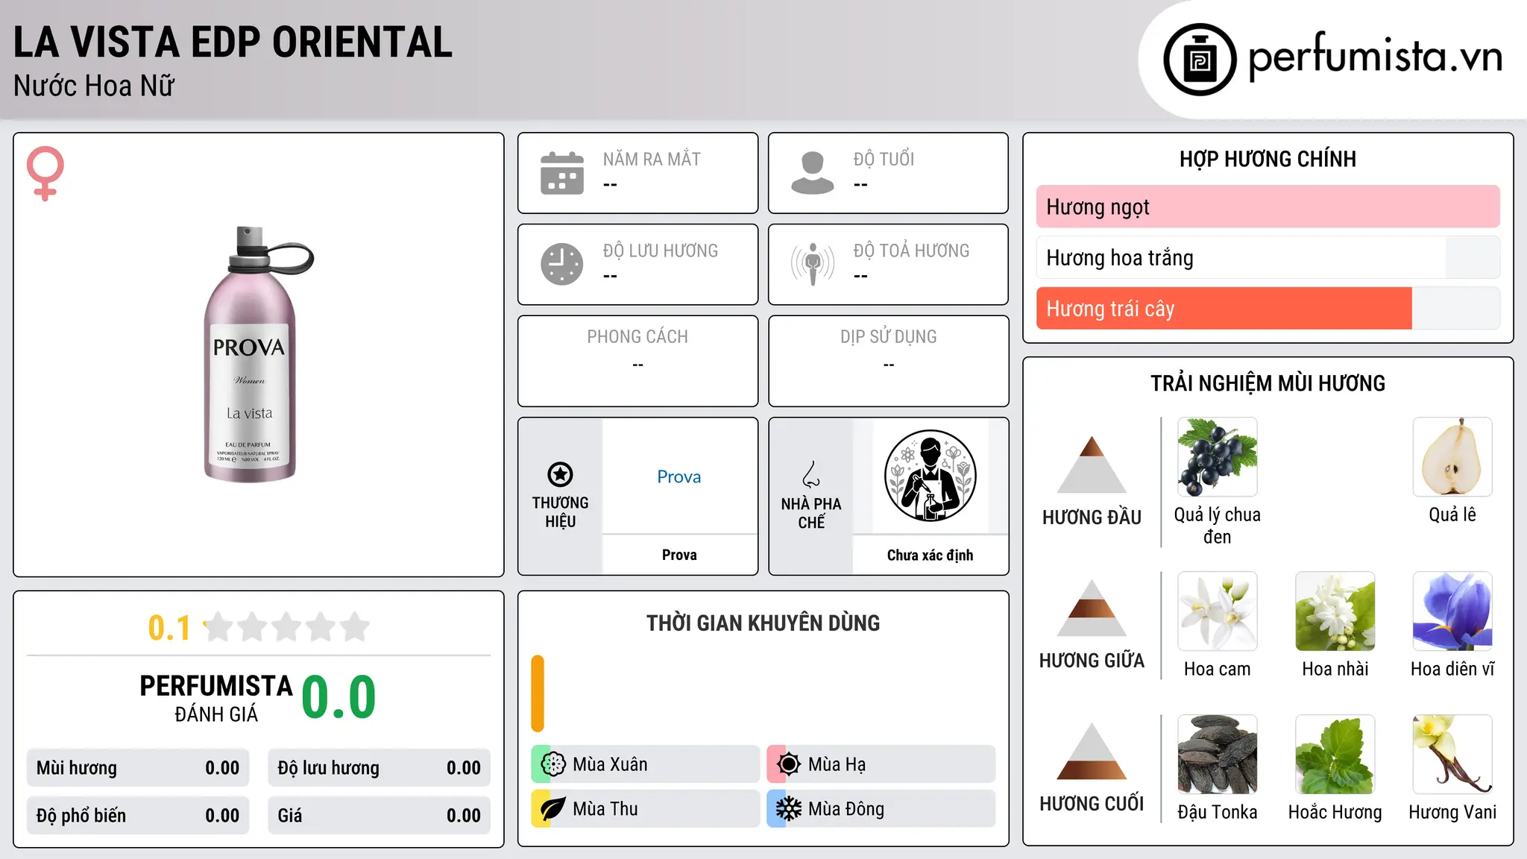Click the Mùa Đông snowflake icon
This screenshot has width=1527, height=859.
click(789, 809)
